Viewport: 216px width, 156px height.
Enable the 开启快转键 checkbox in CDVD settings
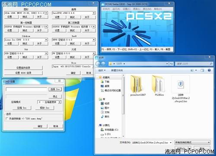(x=6, y=119)
